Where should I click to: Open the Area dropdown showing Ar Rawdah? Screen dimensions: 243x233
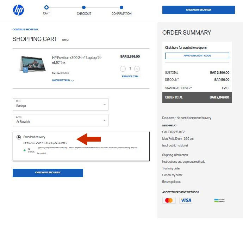(x=60, y=120)
